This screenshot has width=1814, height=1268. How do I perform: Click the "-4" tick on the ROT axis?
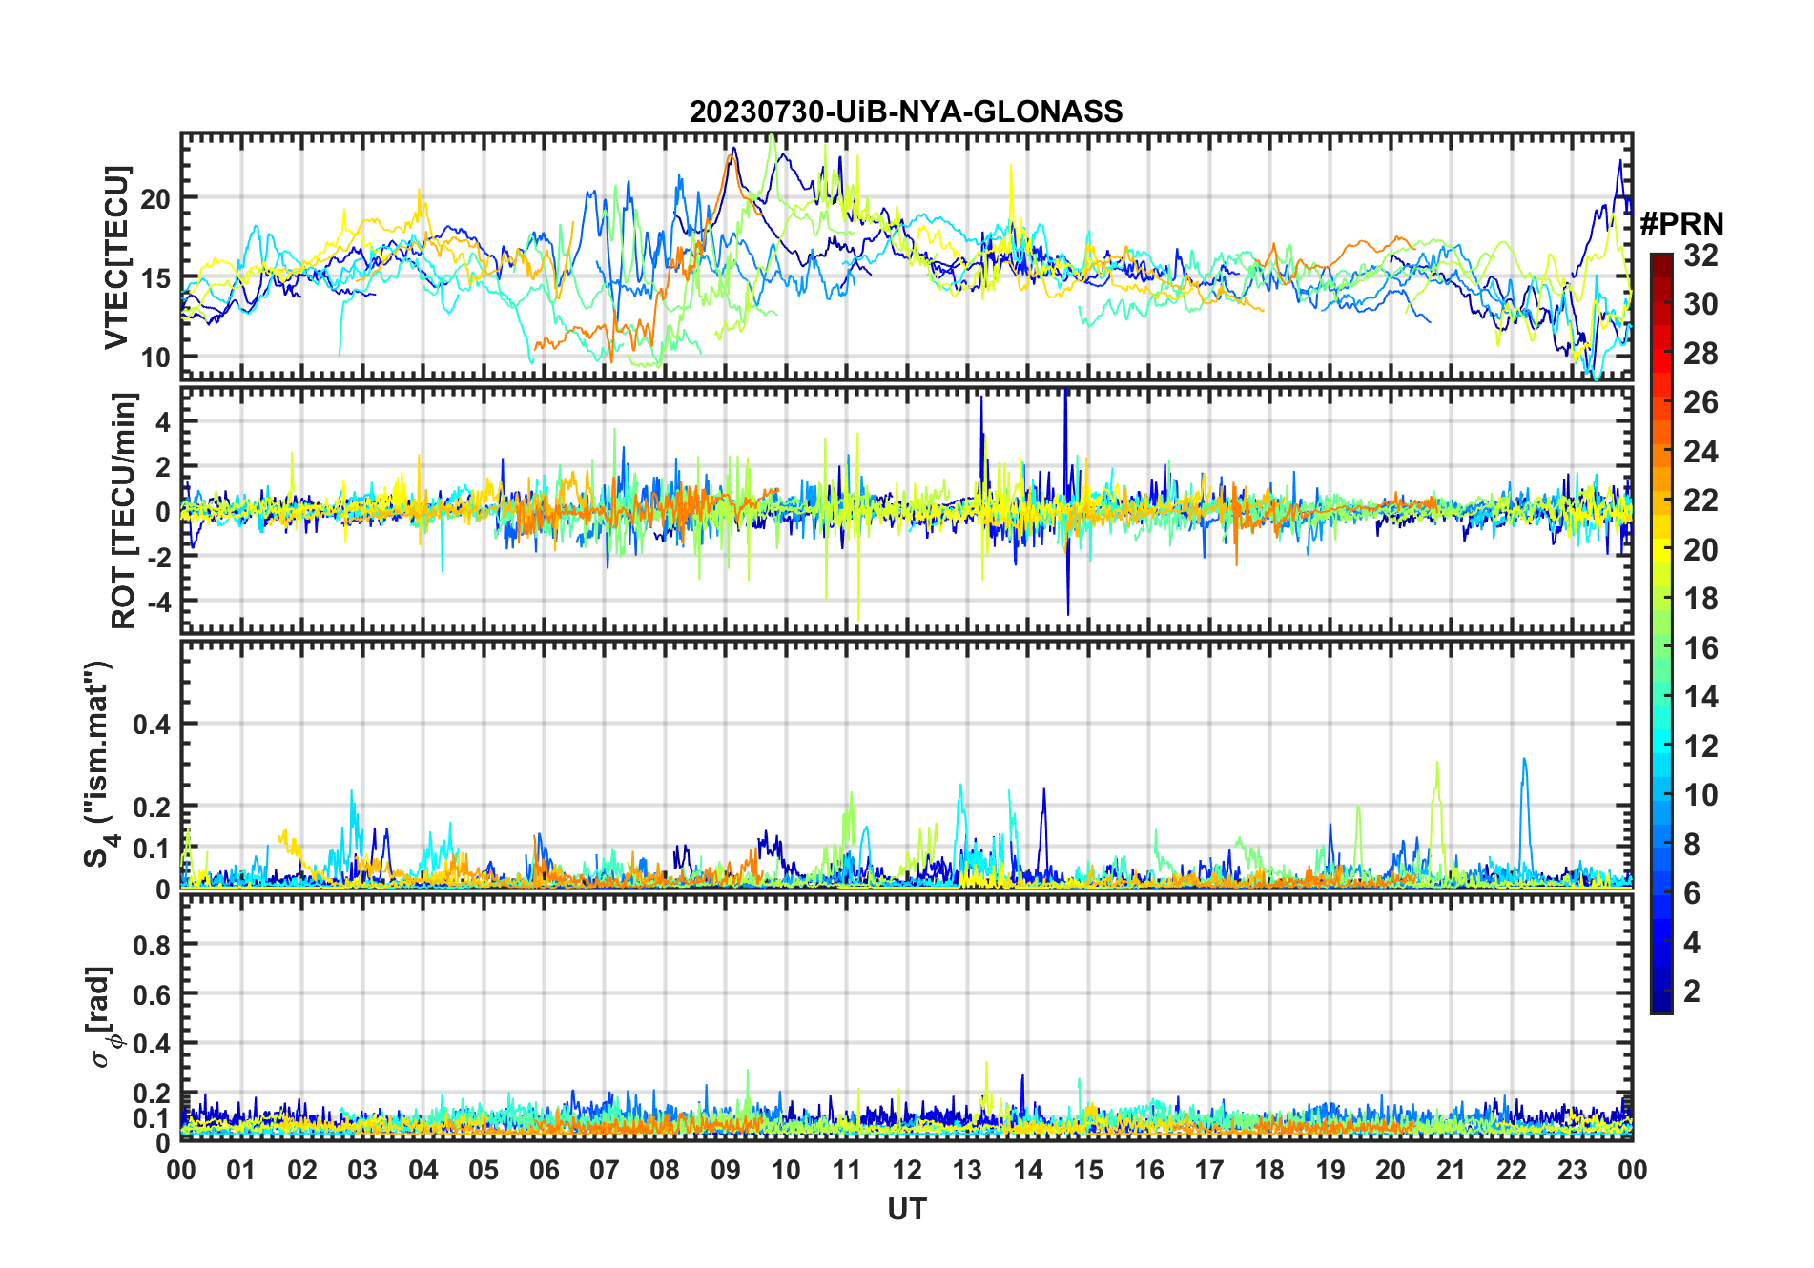pyautogui.click(x=159, y=602)
